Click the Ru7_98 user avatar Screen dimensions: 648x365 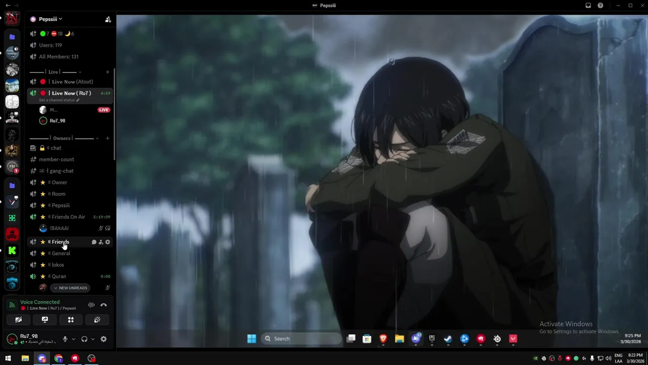pyautogui.click(x=12, y=339)
